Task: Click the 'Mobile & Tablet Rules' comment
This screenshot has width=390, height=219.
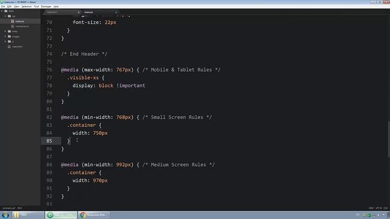Action: 182,70
